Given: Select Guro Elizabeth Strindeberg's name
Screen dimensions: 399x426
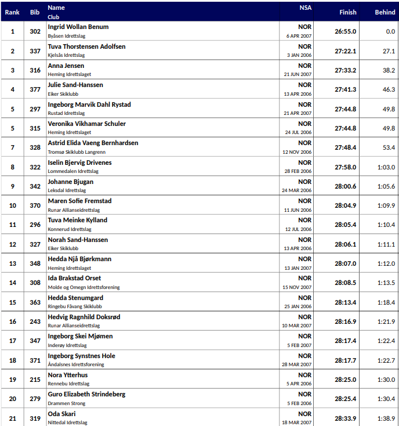Looking at the screenshot, I should click(x=86, y=394).
